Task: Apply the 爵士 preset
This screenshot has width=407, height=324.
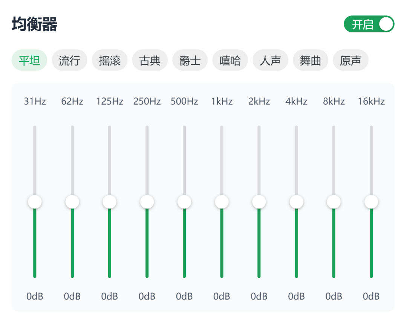Action: [x=190, y=60]
